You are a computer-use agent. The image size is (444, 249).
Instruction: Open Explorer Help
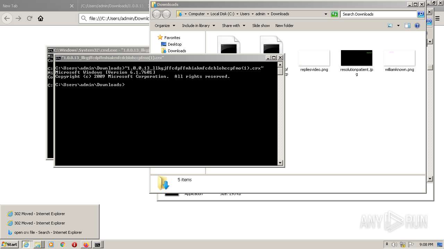coord(417,26)
